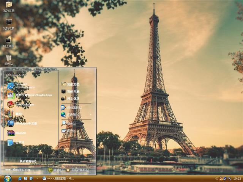The height and width of the screenshot is (182, 243).
Task: Select 网上邻居 desktop icon
Action: pyautogui.click(x=9, y=42)
